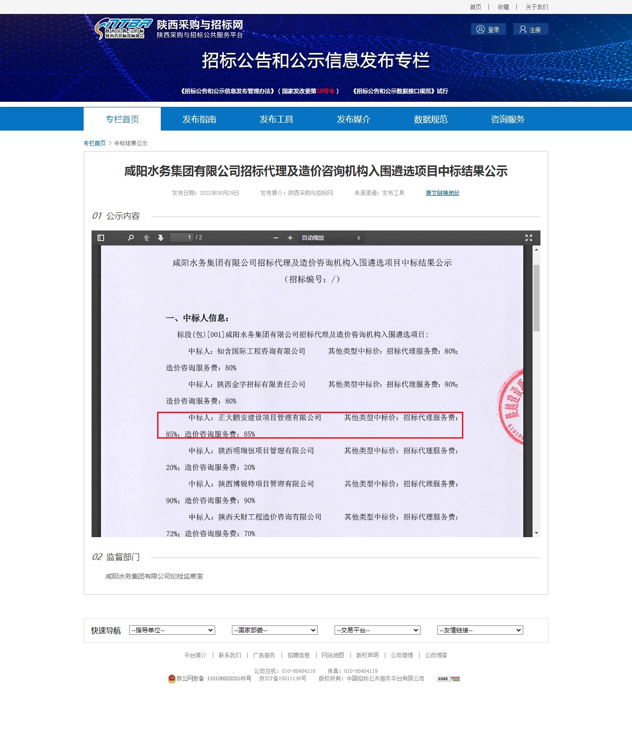Click the 注册 register button
This screenshot has height=730, width=632.
click(x=530, y=29)
